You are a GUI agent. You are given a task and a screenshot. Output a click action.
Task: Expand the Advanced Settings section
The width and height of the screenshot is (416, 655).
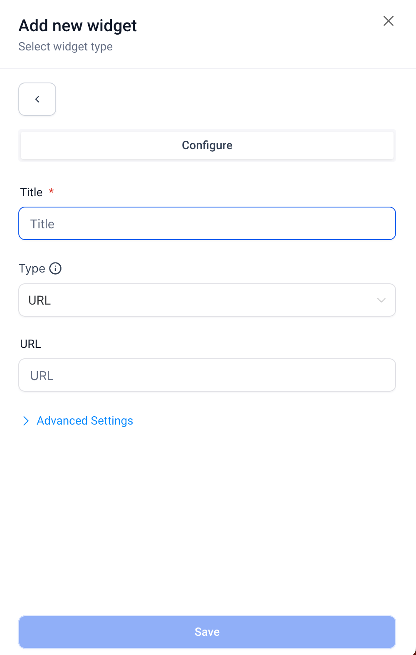tap(85, 421)
